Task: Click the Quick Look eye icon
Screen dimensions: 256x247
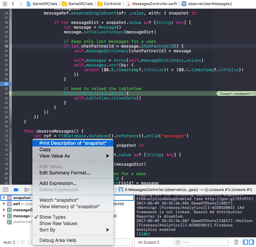Action: pos(22,242)
